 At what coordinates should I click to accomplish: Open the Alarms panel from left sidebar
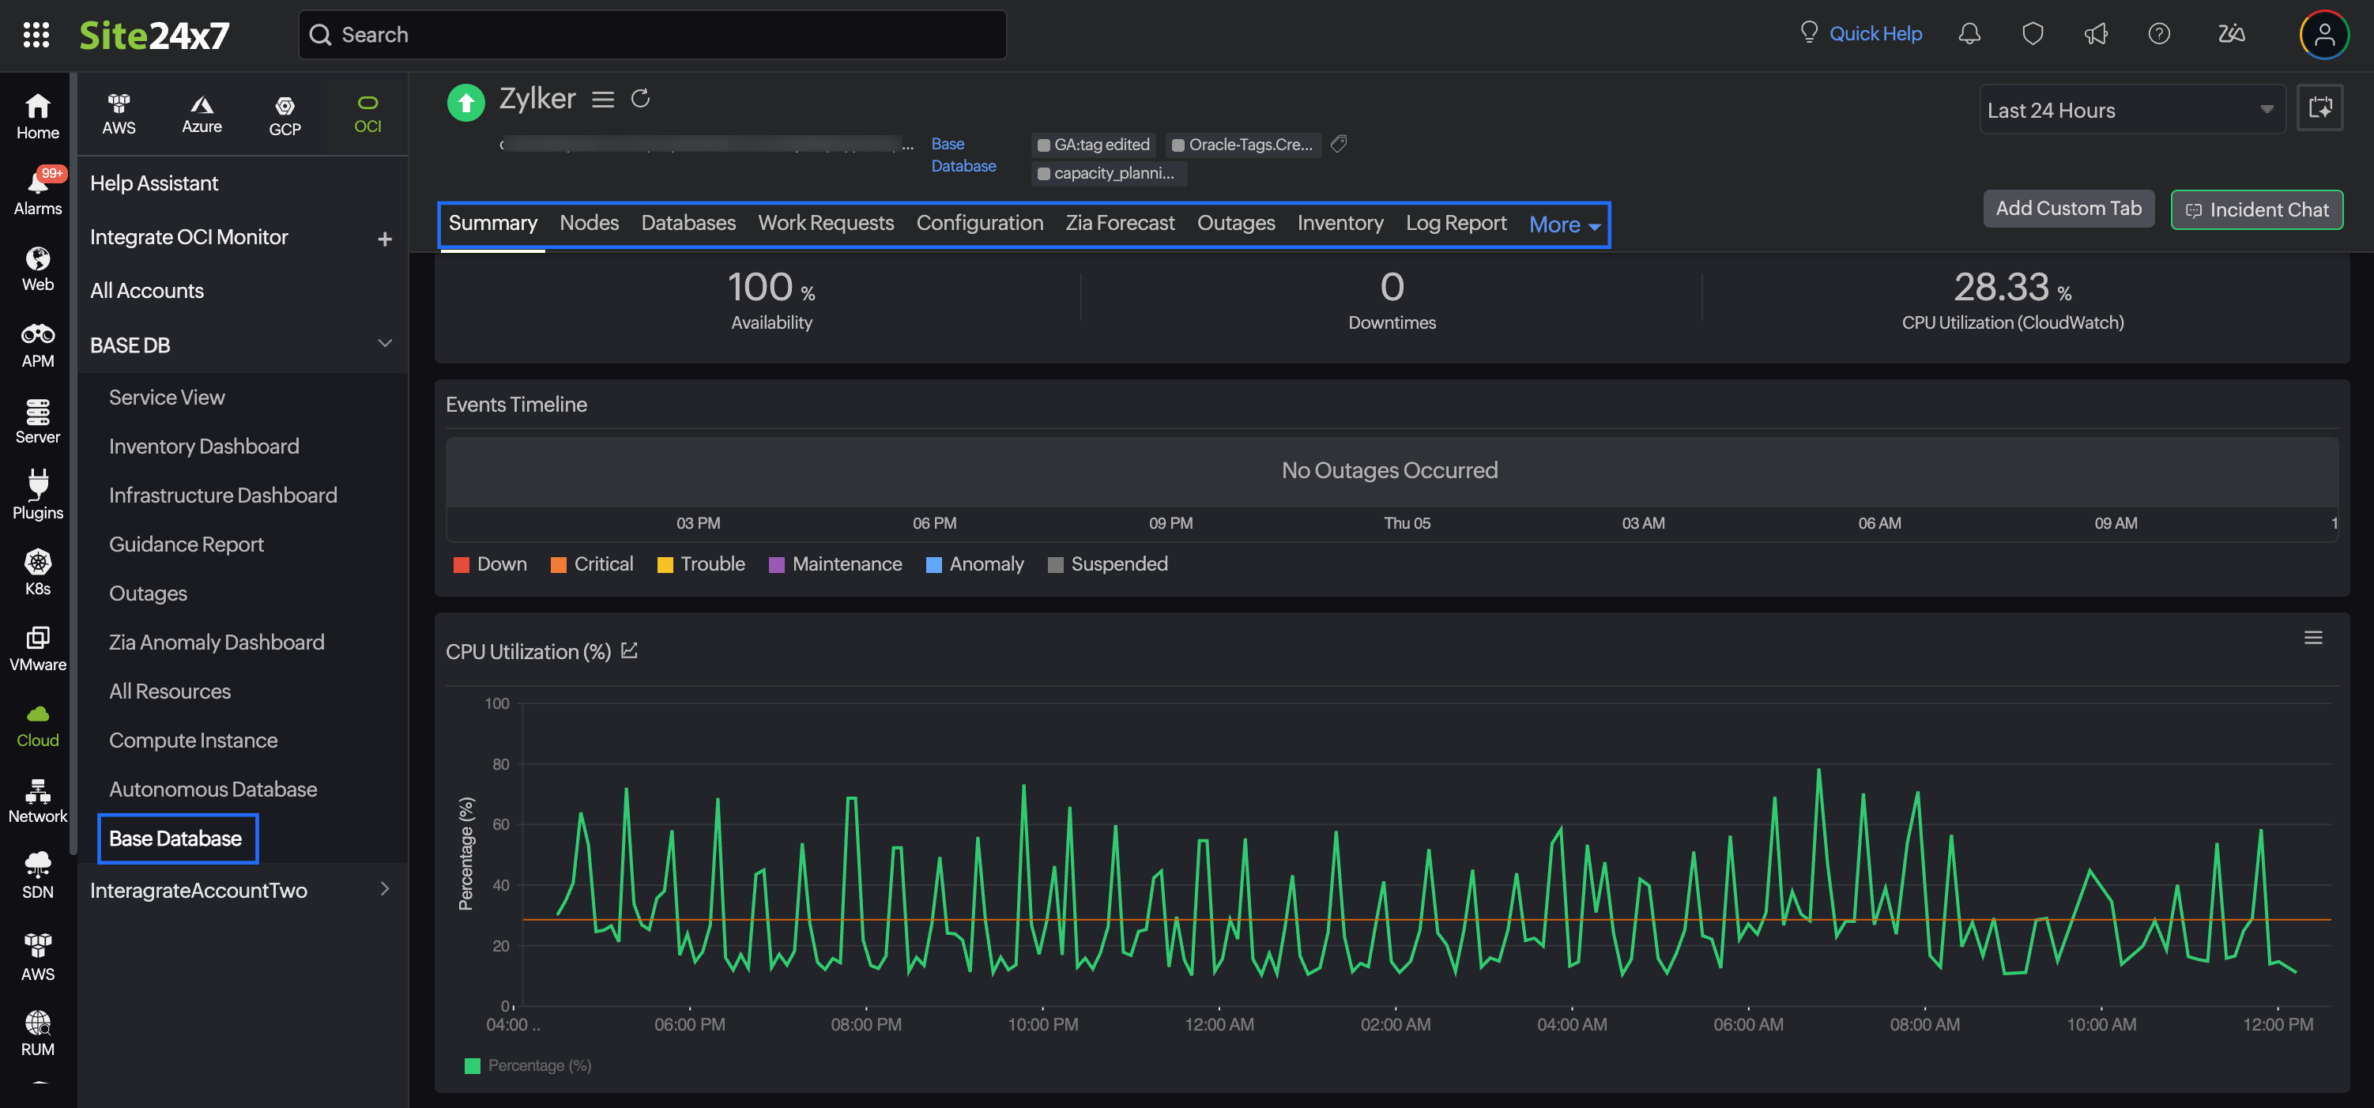pos(37,189)
